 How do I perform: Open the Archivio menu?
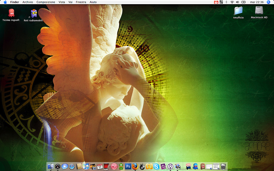click(28, 2)
